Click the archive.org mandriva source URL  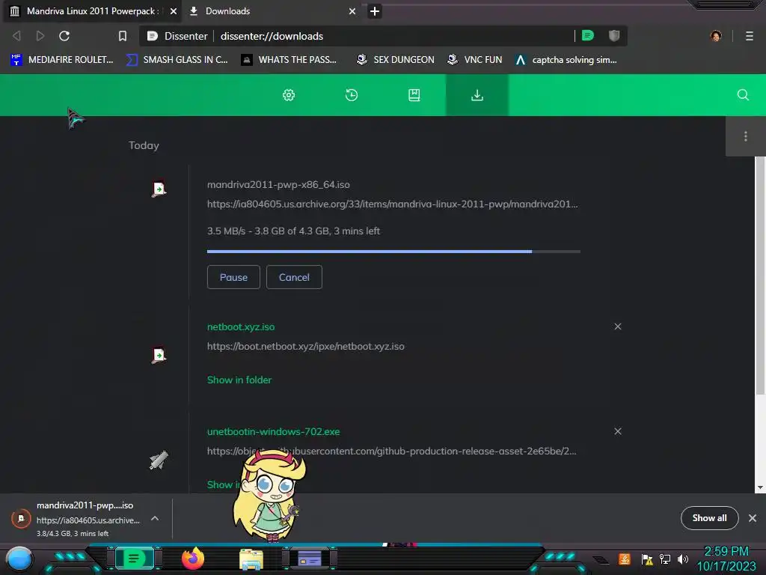(x=392, y=204)
